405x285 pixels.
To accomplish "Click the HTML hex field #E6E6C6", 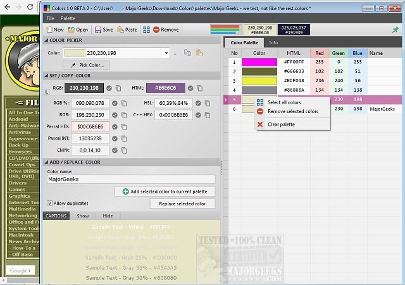I will [x=166, y=88].
